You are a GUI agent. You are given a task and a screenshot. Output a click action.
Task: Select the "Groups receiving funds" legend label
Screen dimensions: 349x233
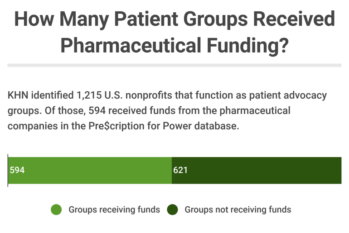[114, 209]
